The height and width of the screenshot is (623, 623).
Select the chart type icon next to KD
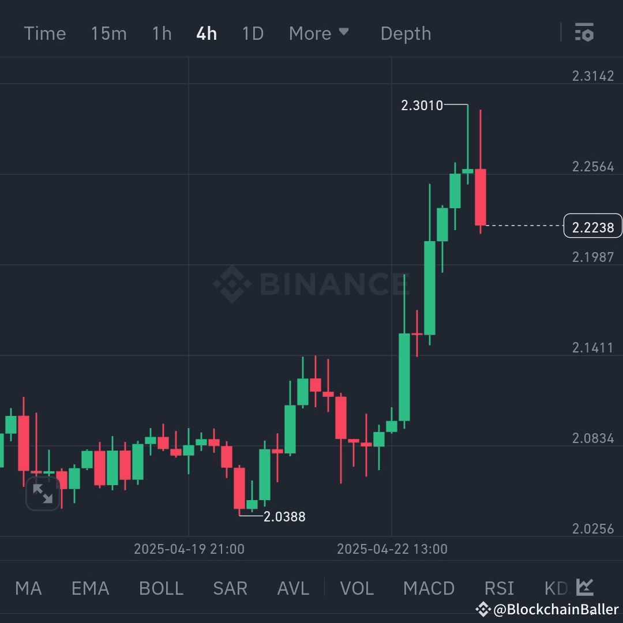[584, 587]
